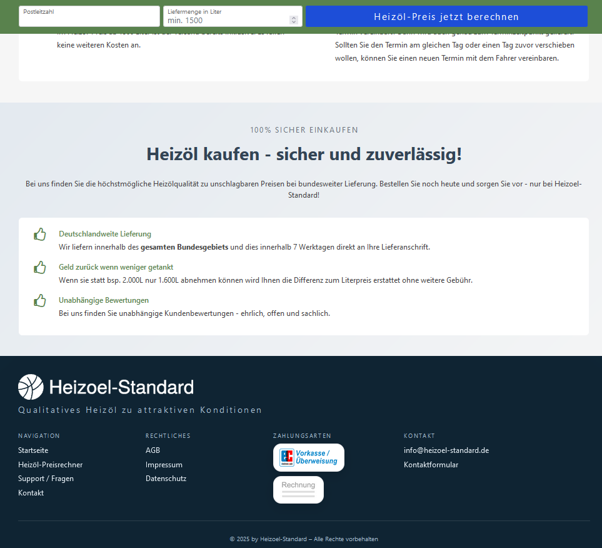Click thumbs-up icon beside Geld zurück
The image size is (602, 548).
[40, 268]
